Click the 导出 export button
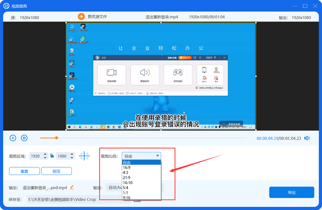322x210 pixels. pyautogui.click(x=292, y=192)
